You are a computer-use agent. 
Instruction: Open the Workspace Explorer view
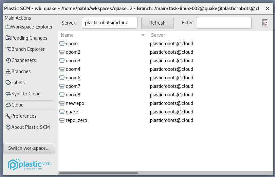[x=29, y=27]
